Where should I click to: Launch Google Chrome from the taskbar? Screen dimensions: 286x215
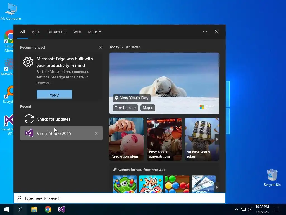pyautogui.click(x=48, y=209)
